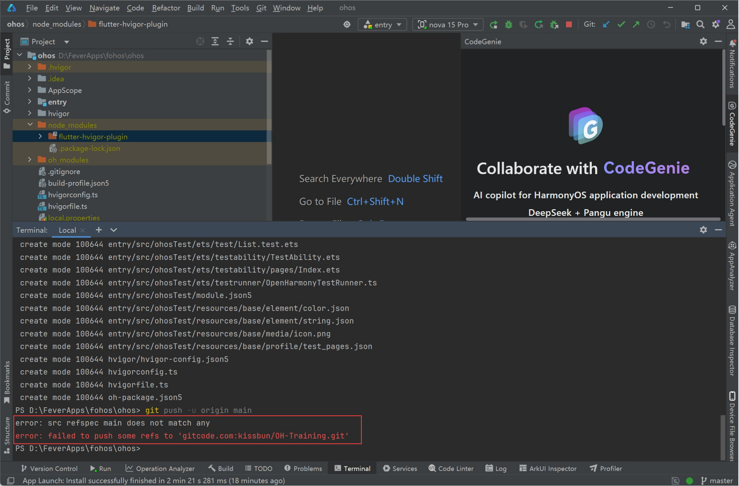Toggle the Project tool window sidebar button
This screenshot has width=739, height=486.
tap(7, 53)
